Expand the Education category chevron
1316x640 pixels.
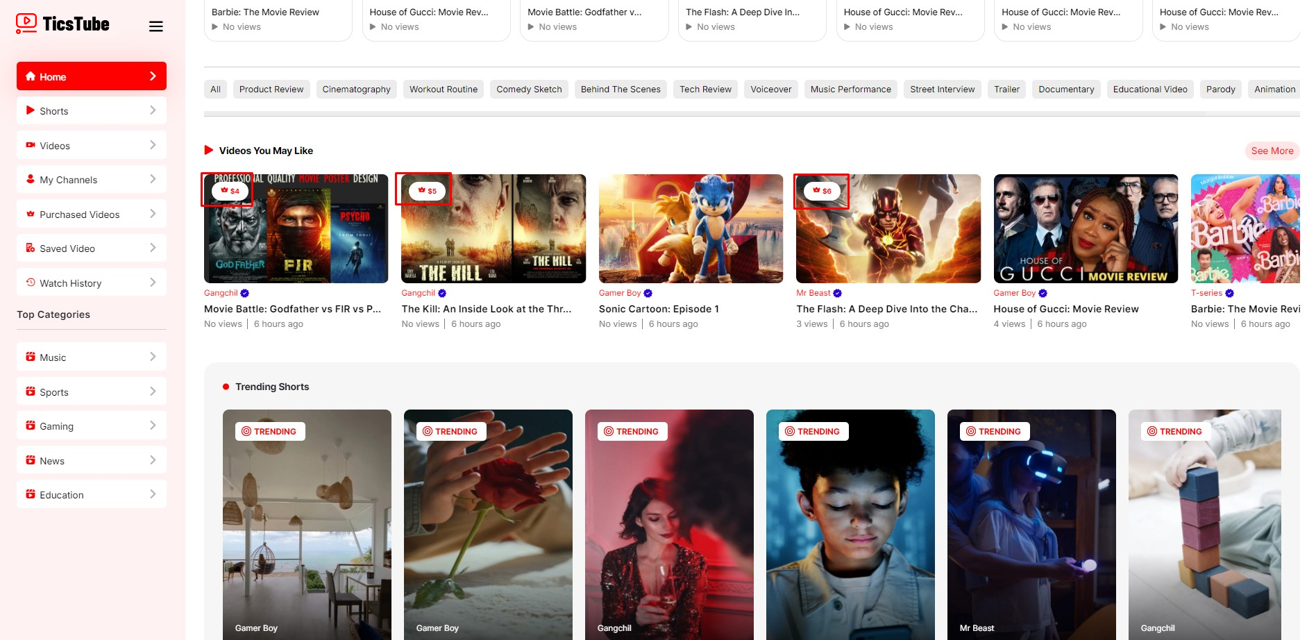(x=153, y=494)
